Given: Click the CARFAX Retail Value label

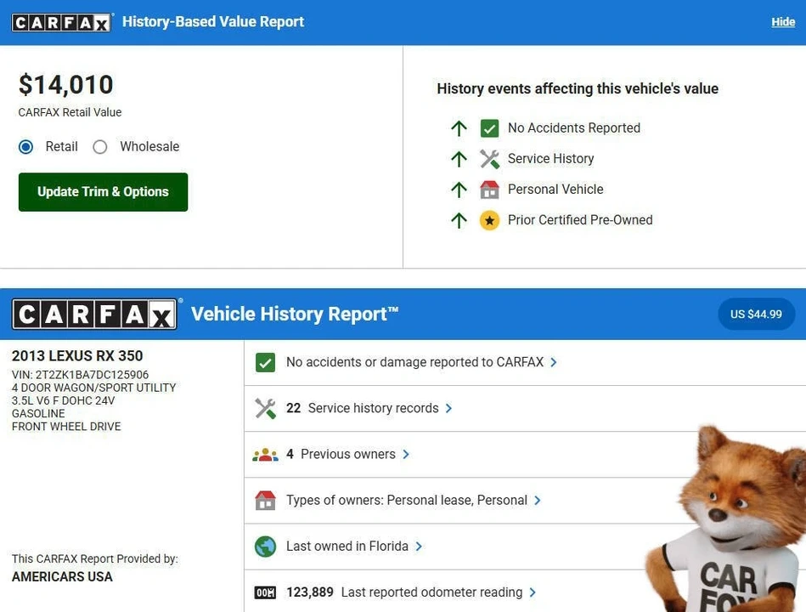Looking at the screenshot, I should 70,113.
